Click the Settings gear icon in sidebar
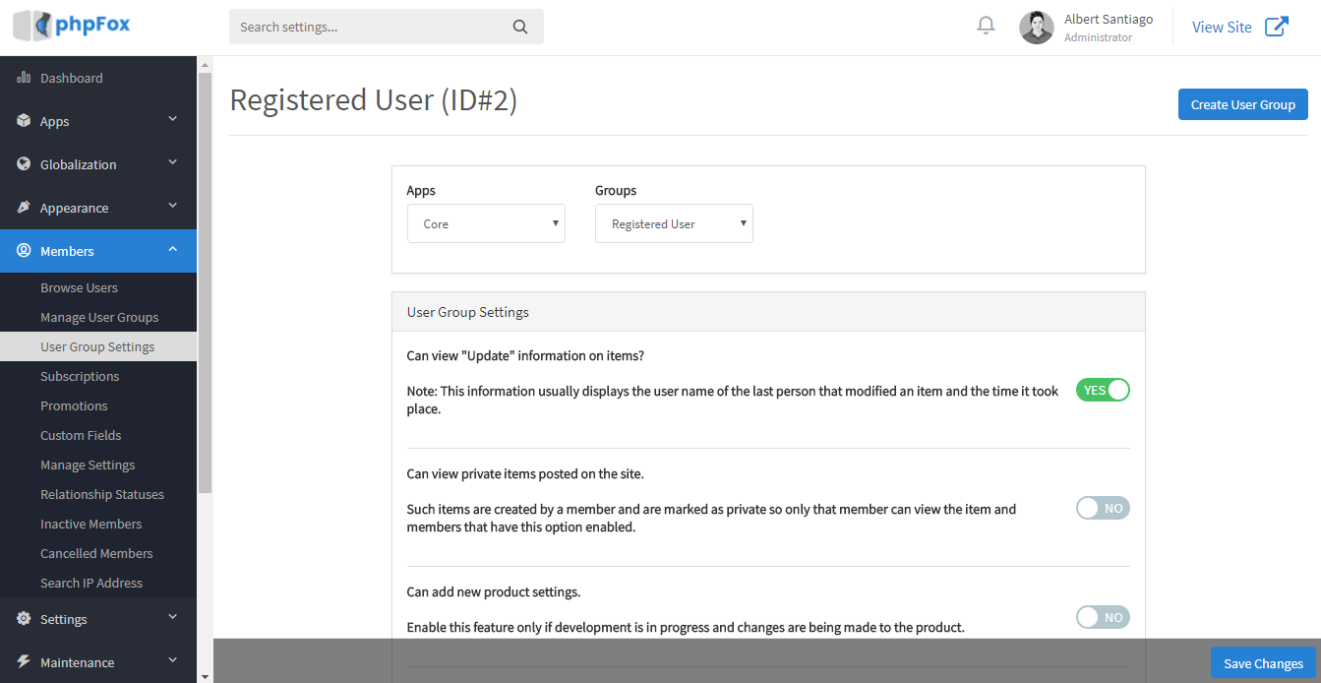This screenshot has width=1321, height=683. point(24,619)
